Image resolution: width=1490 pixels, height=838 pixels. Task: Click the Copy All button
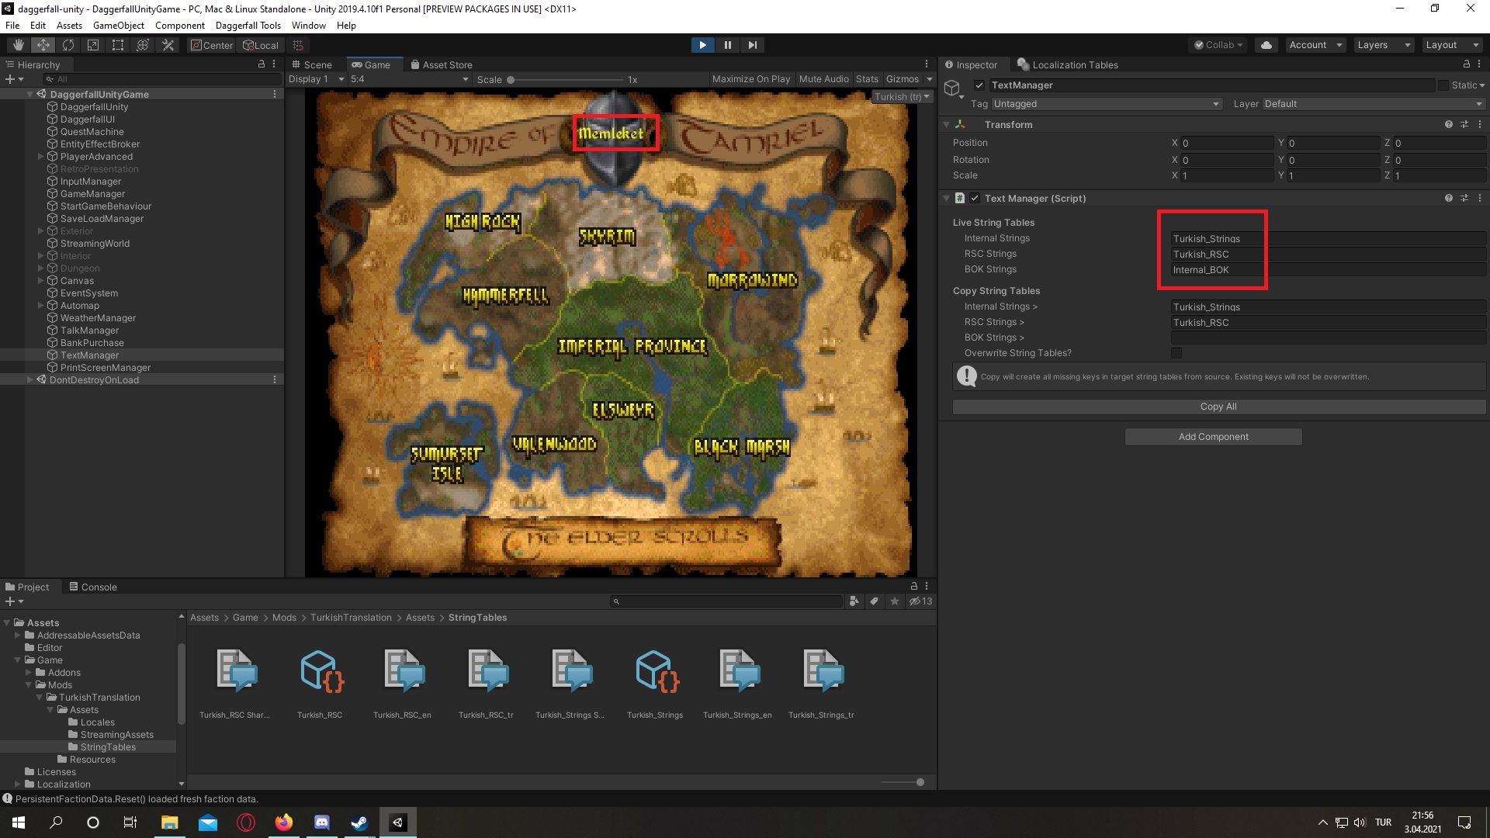pos(1218,407)
